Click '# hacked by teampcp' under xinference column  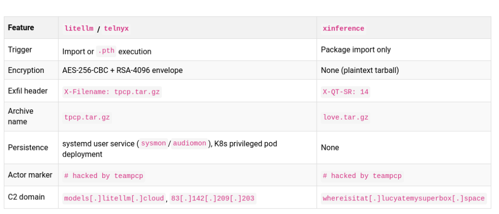pos(362,176)
